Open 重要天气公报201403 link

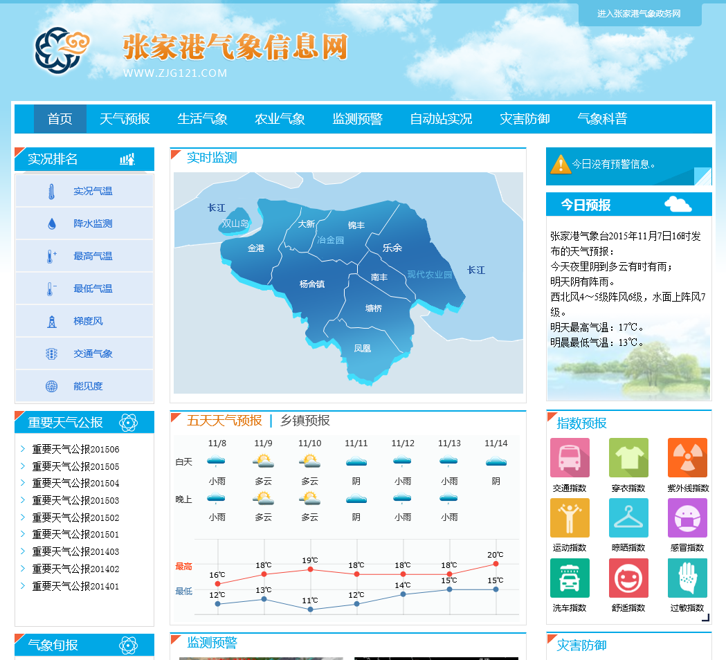[75, 551]
